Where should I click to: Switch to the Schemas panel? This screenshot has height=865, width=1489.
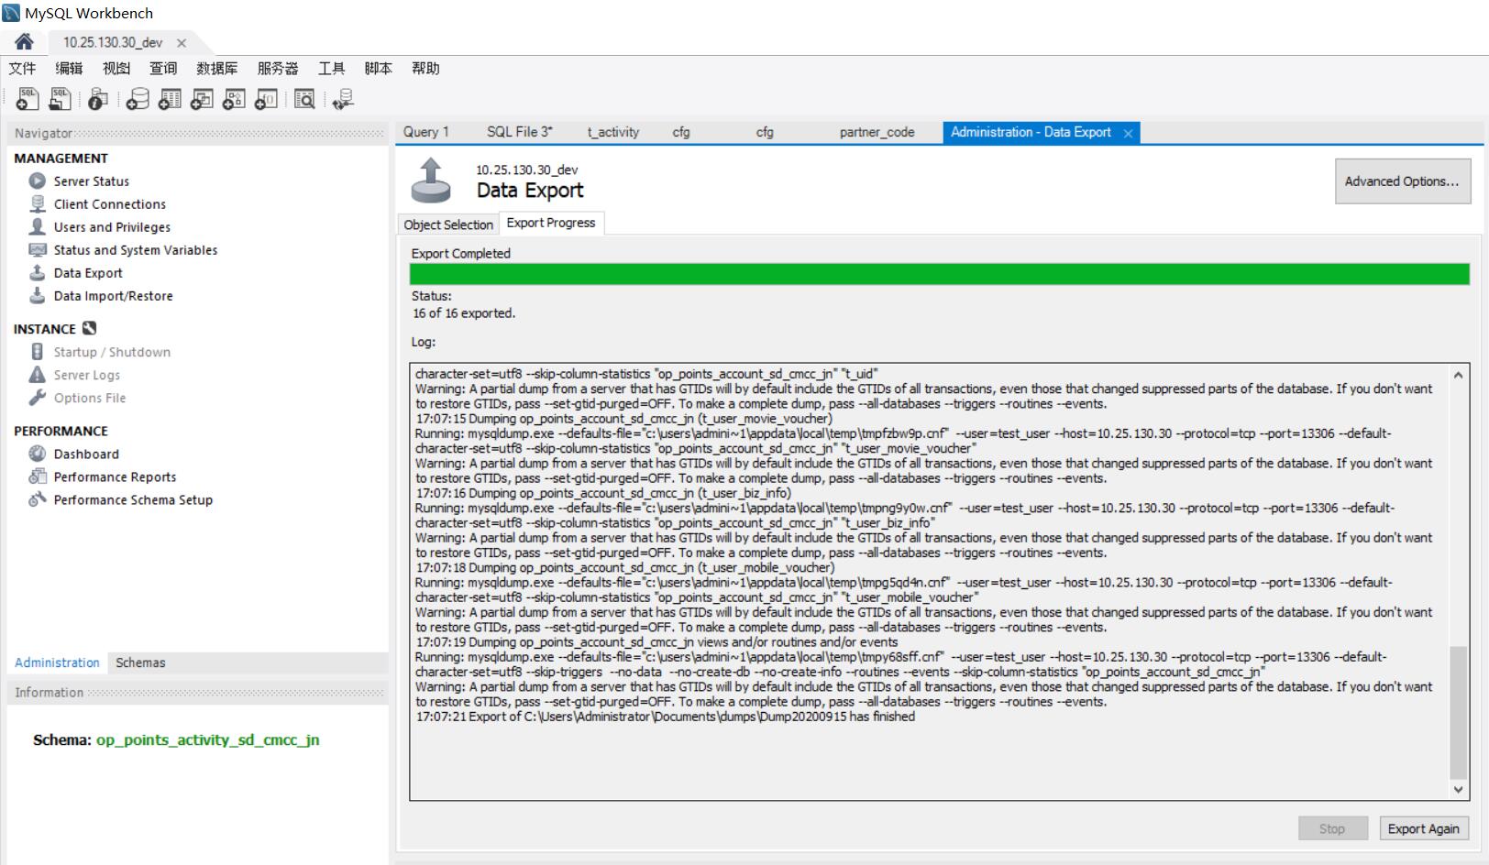tap(139, 662)
